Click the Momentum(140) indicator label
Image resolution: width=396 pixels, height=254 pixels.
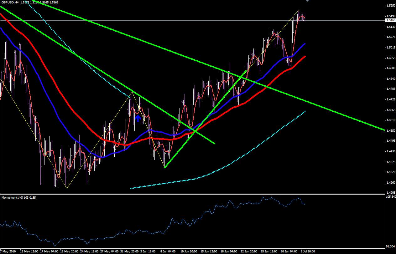[19, 198]
